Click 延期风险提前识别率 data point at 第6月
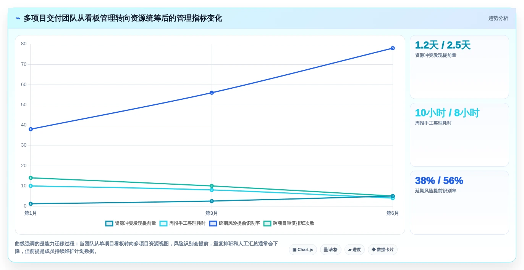 click(x=393, y=48)
